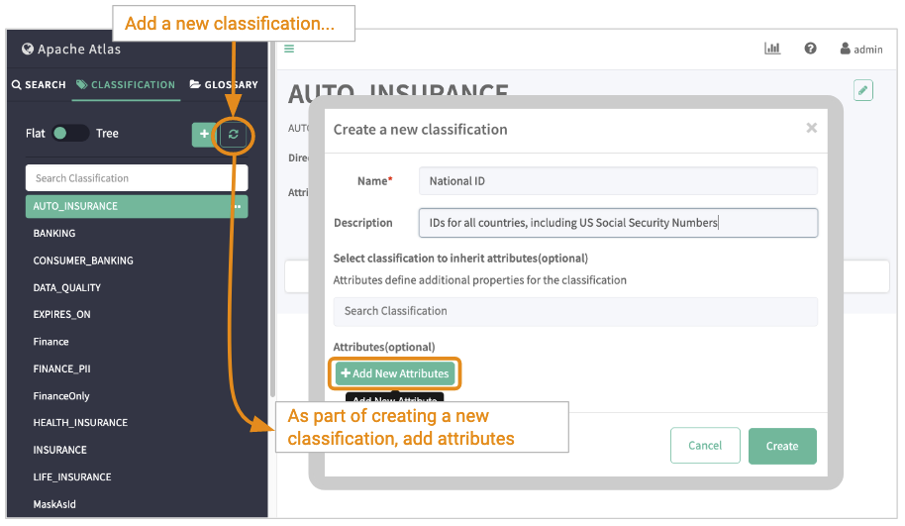Close the Create a new classification dialog
The image size is (905, 526).
click(x=811, y=128)
